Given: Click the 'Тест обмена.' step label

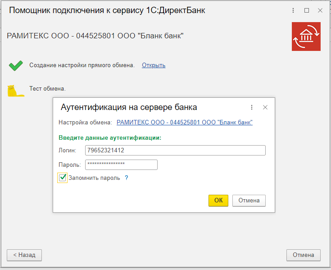Looking at the screenshot, I should pos(47,88).
